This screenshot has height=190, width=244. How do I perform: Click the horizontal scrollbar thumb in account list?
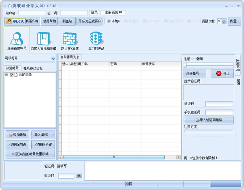[114, 157]
